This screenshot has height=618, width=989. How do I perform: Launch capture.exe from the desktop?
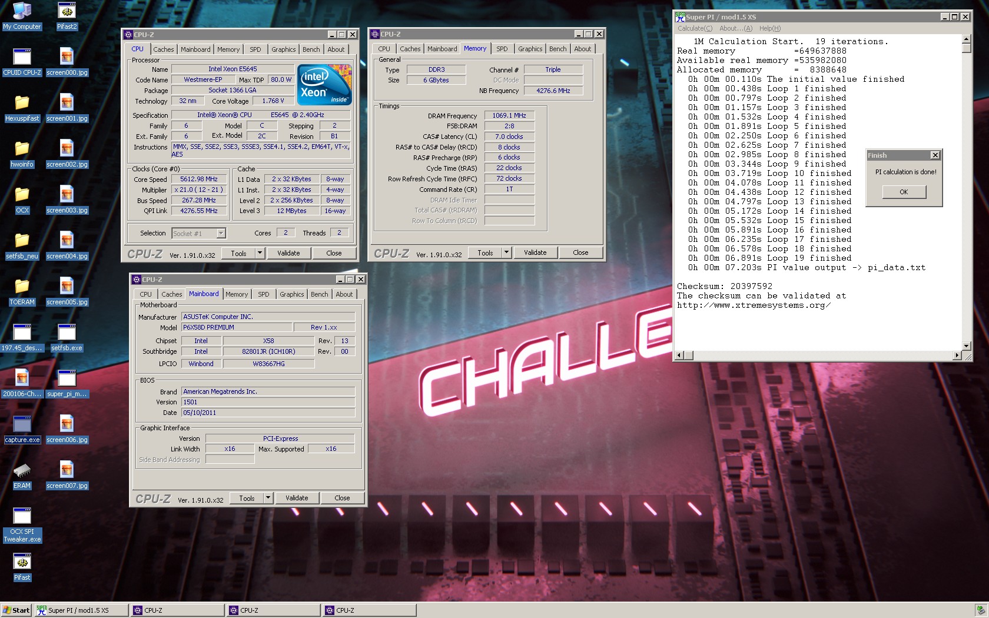coord(22,429)
